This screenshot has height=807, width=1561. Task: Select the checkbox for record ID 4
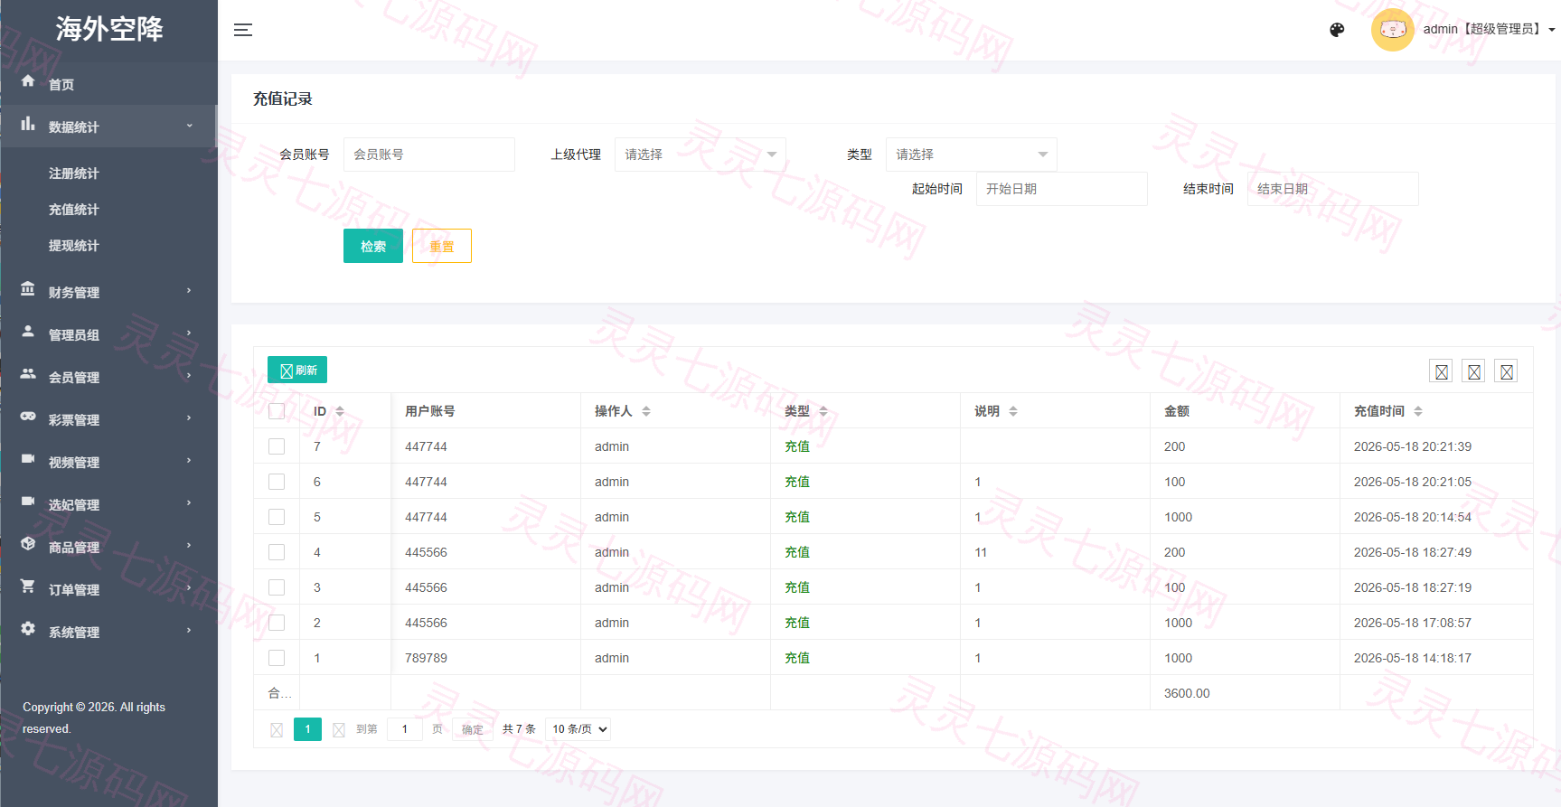coord(277,552)
